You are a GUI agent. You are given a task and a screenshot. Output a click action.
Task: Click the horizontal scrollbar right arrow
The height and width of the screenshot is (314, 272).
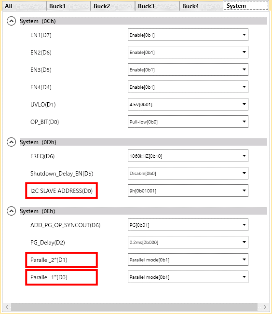(x=265, y=307)
